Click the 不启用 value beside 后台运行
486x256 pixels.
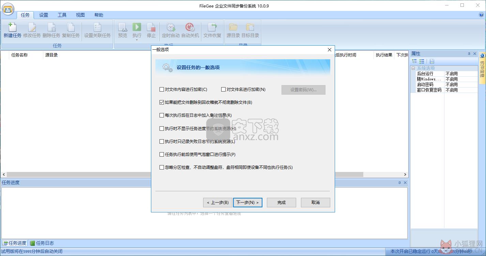click(452, 74)
